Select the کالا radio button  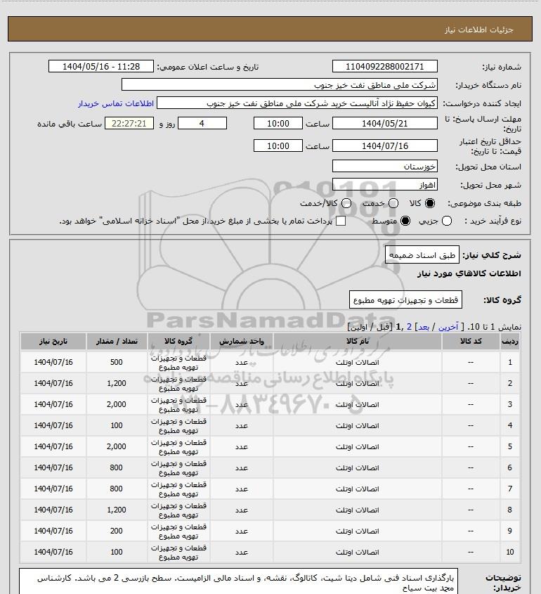430,203
